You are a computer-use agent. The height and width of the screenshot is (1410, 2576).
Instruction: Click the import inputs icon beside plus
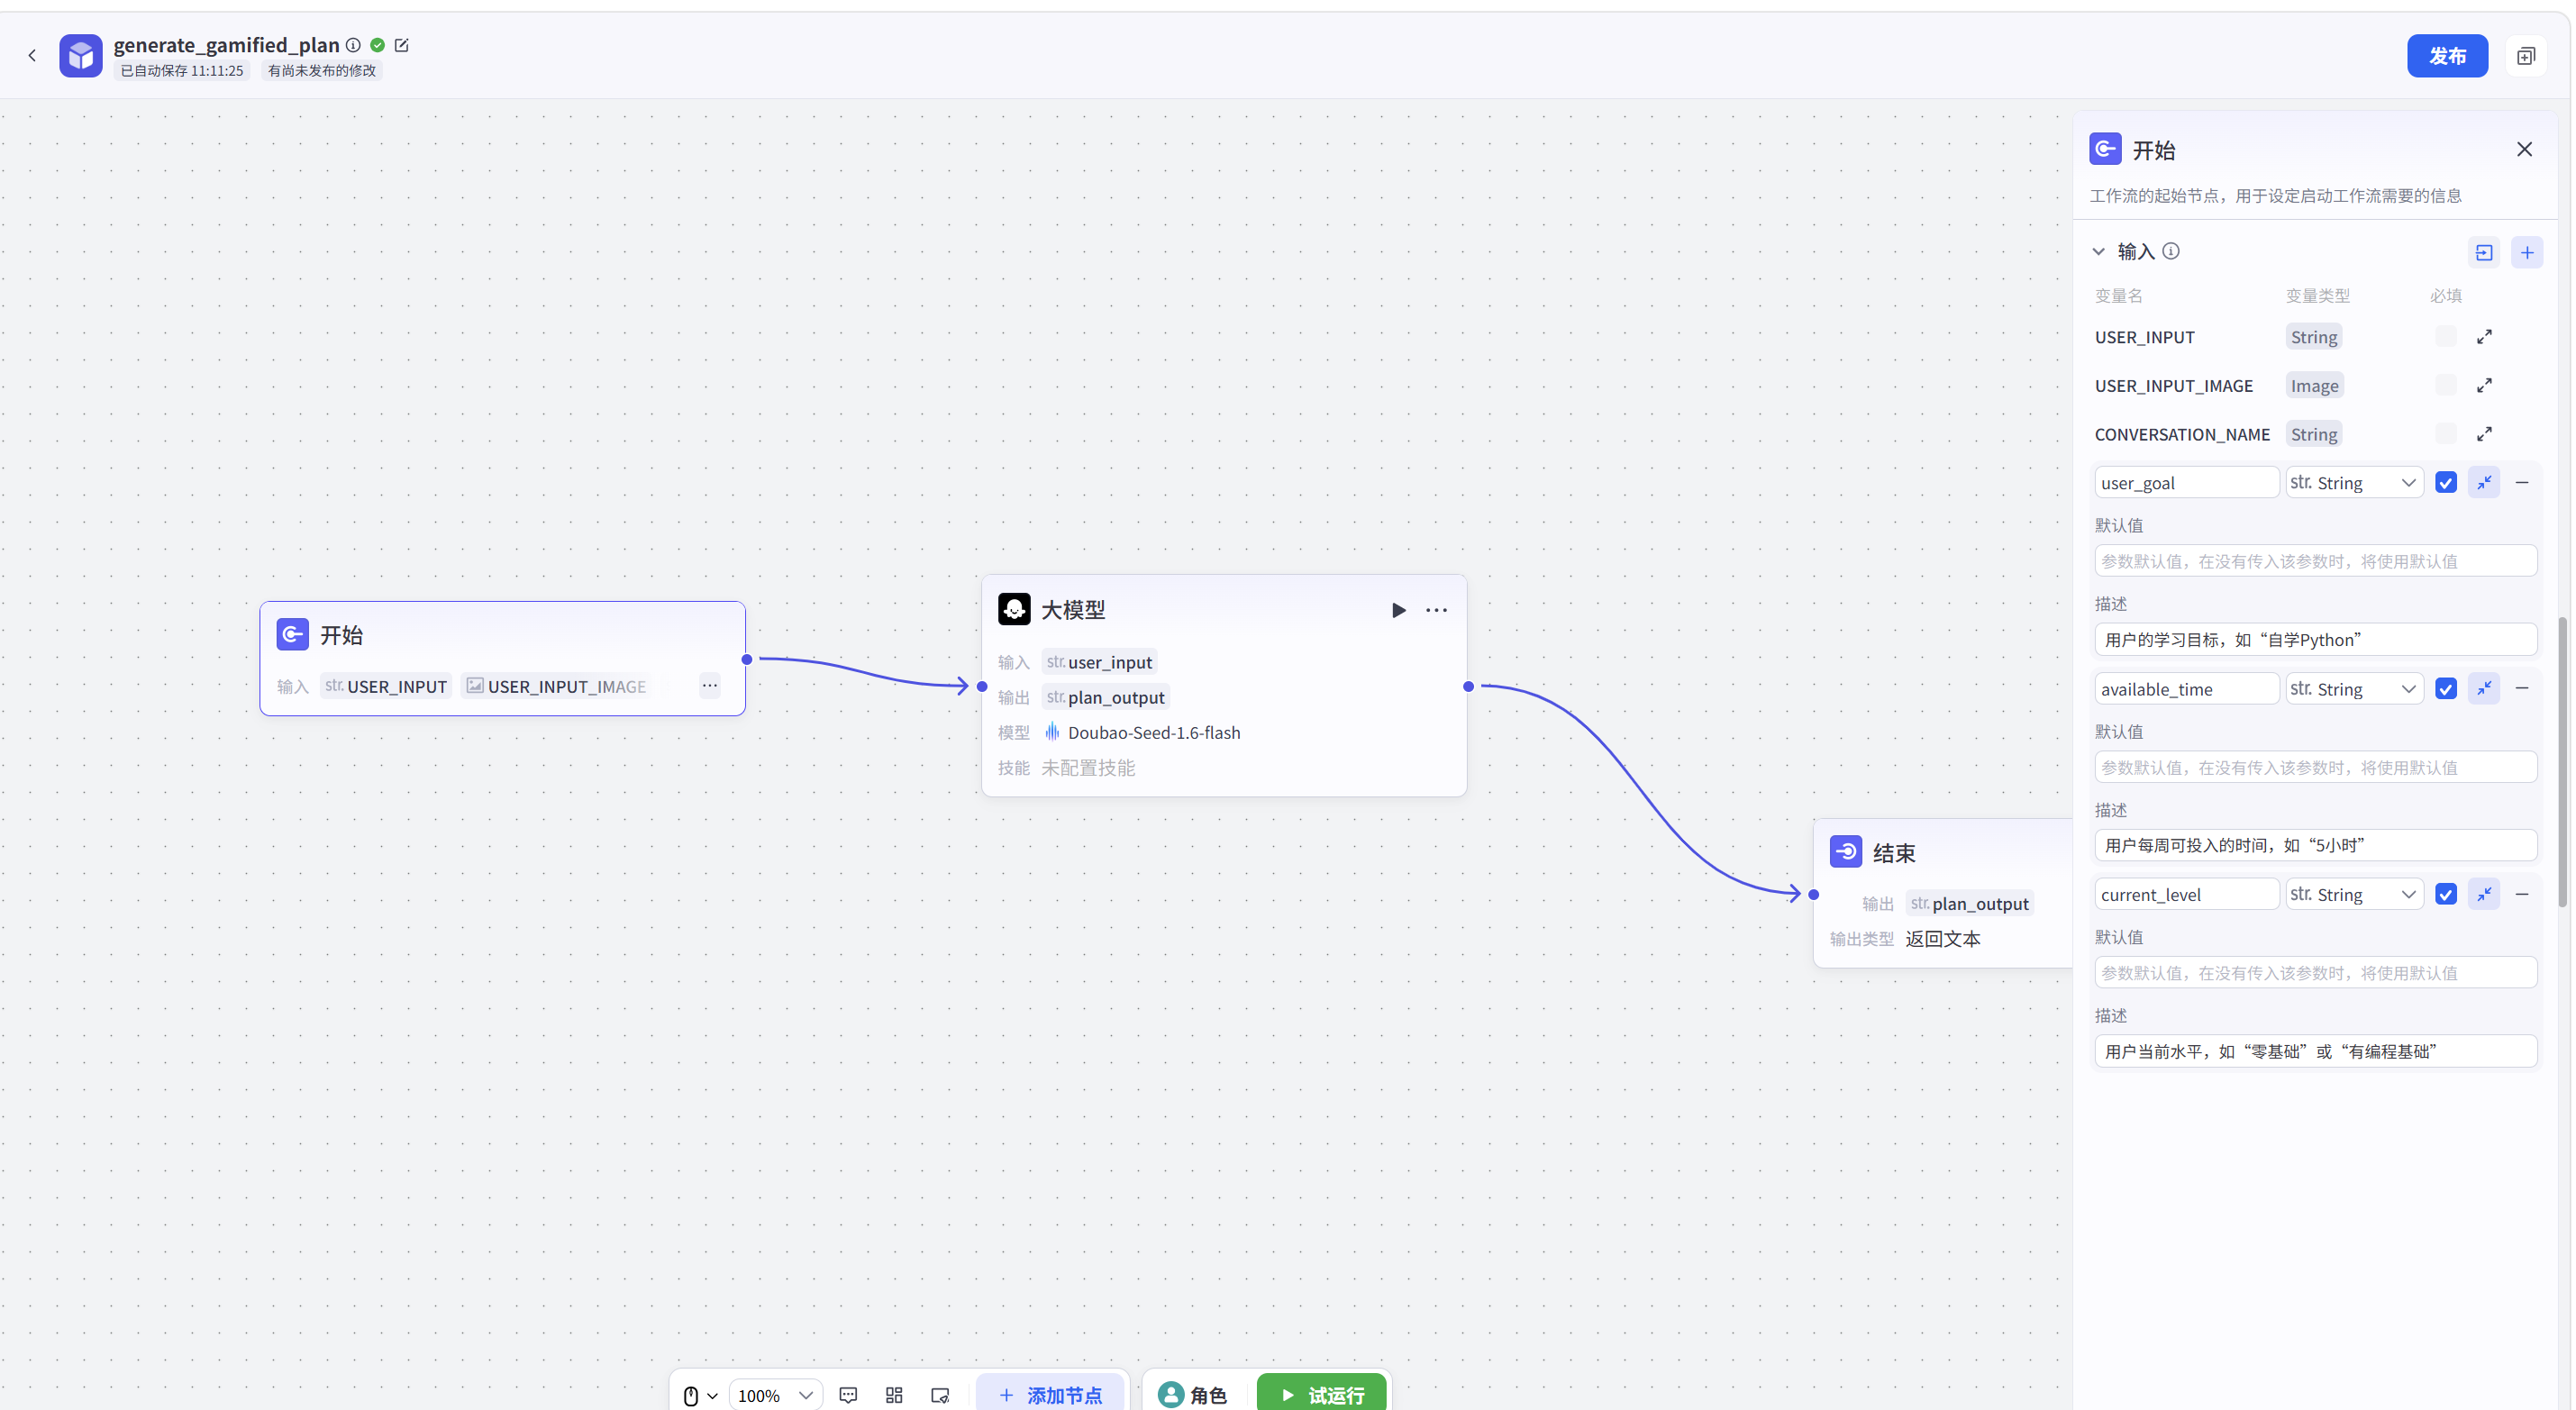coord(2484,252)
